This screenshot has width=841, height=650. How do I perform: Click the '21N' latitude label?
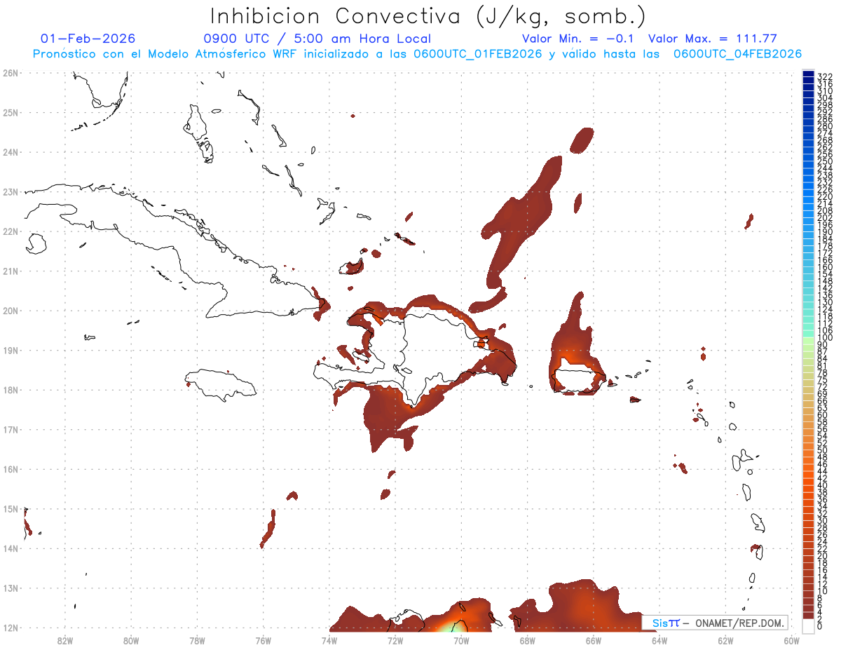point(10,271)
